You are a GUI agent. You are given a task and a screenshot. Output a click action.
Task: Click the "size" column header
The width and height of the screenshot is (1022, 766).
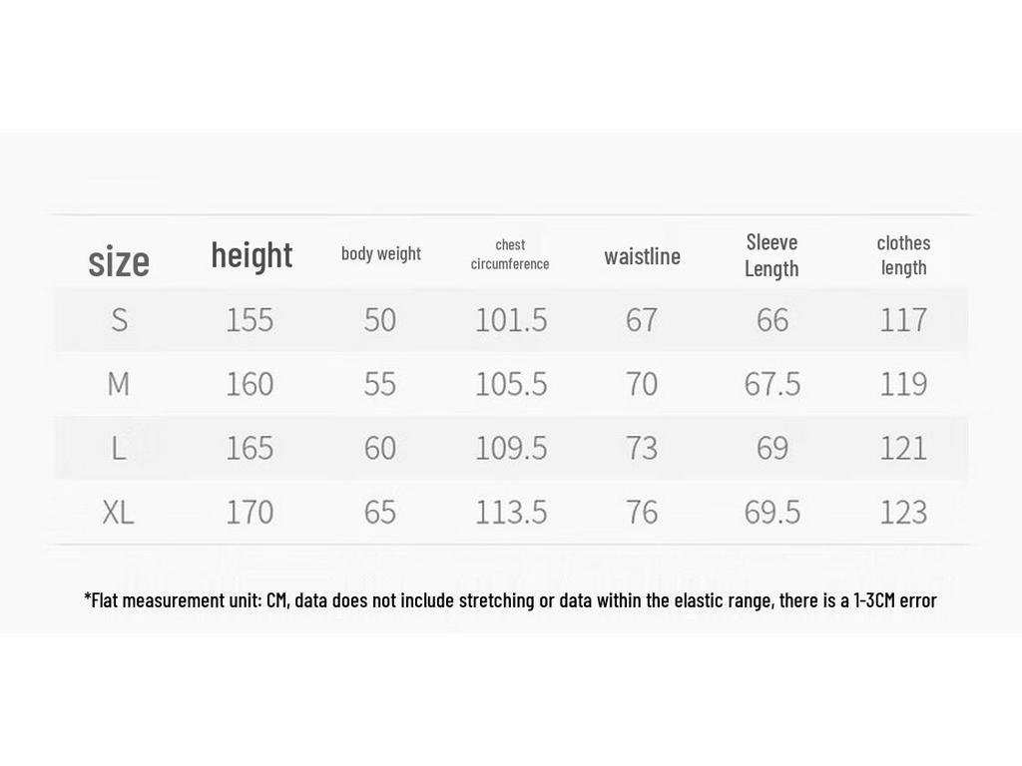click(x=119, y=261)
